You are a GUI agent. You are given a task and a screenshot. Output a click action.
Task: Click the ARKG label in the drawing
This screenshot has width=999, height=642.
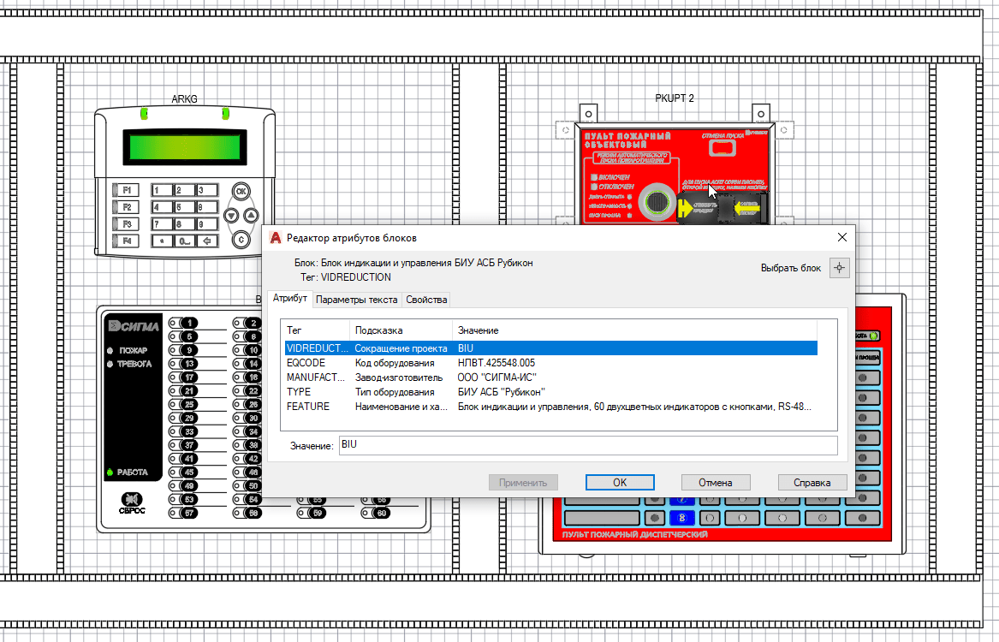pos(184,99)
